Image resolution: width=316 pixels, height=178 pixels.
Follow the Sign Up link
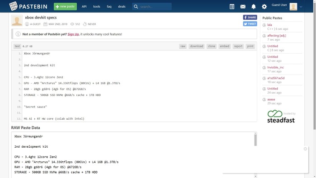pyautogui.click(x=73, y=34)
